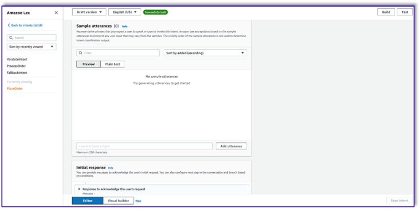Click the back chevron icon beside intents list
The image size is (420, 209).
pyautogui.click(x=8, y=26)
